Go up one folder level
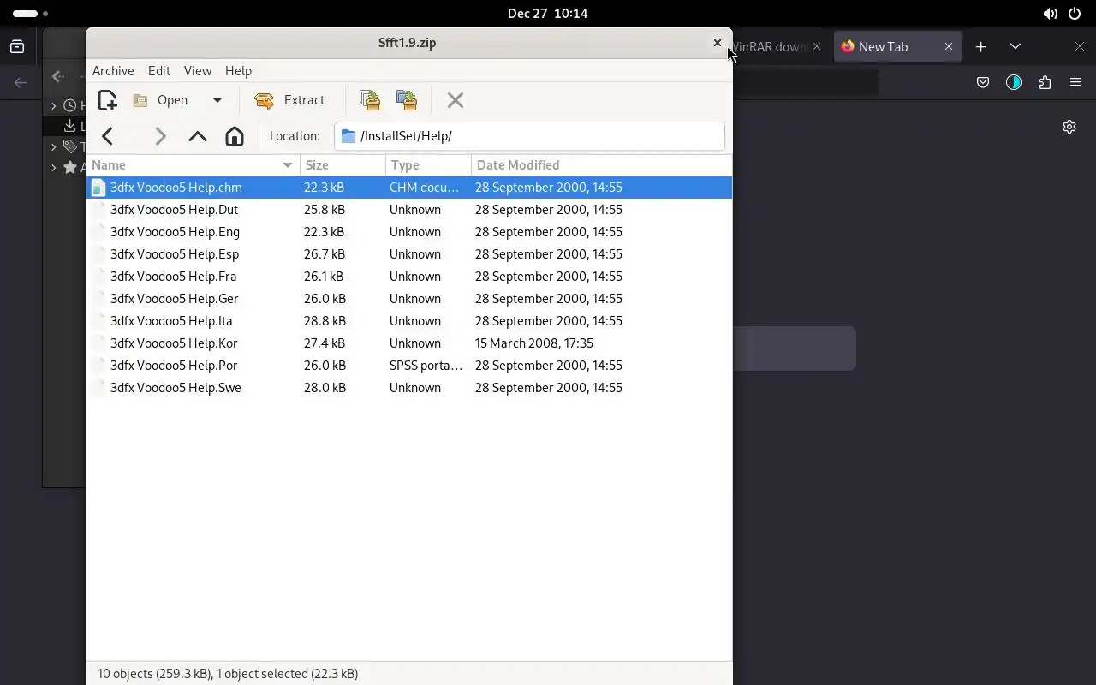 click(198, 136)
